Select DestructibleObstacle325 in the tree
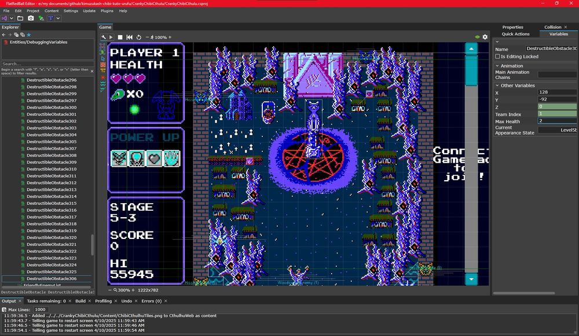 52,271
